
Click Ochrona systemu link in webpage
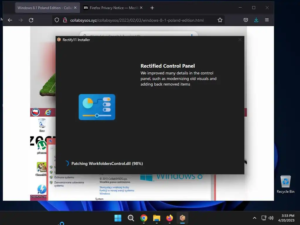coord(64,177)
